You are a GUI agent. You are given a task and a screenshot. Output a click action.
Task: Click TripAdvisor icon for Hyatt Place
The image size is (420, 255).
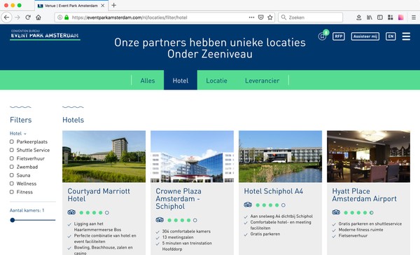click(x=336, y=212)
